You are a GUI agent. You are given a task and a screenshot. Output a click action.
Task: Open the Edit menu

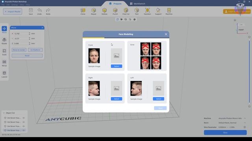[x=8, y=5]
